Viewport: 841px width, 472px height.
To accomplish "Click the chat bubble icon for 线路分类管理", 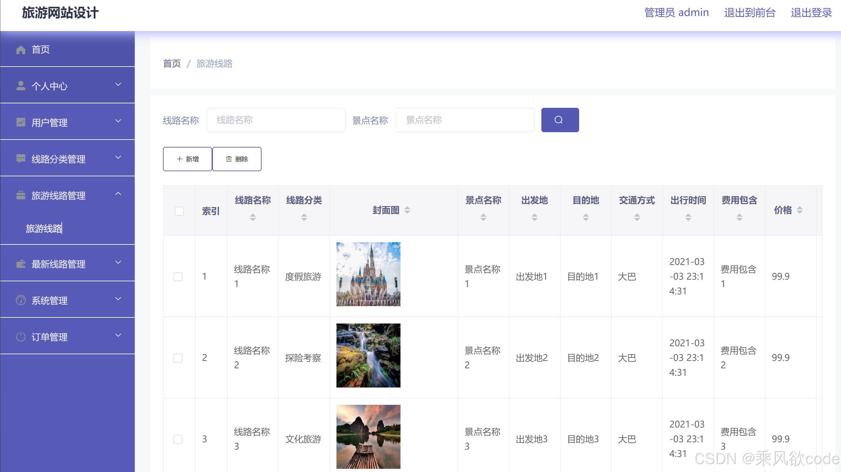I will [x=20, y=159].
